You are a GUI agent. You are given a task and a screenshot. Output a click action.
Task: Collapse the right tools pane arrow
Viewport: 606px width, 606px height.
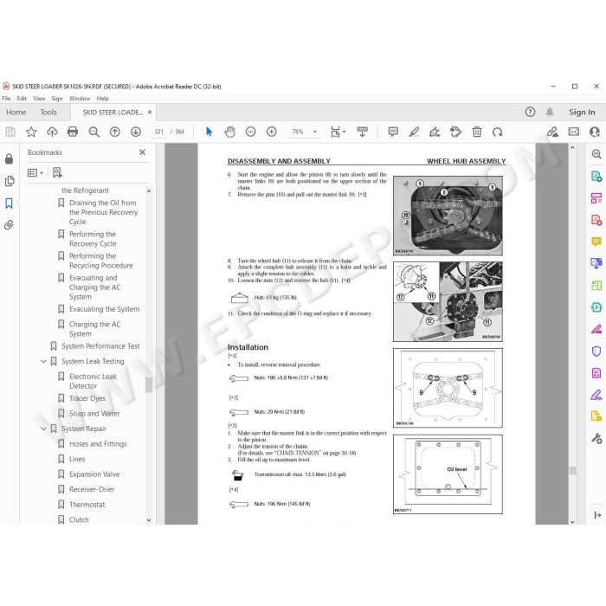(597, 515)
